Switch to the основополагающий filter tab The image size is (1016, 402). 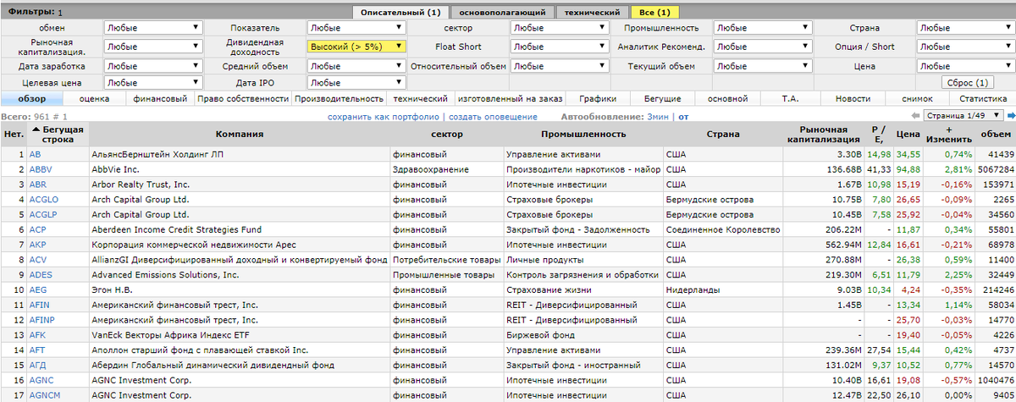(503, 12)
